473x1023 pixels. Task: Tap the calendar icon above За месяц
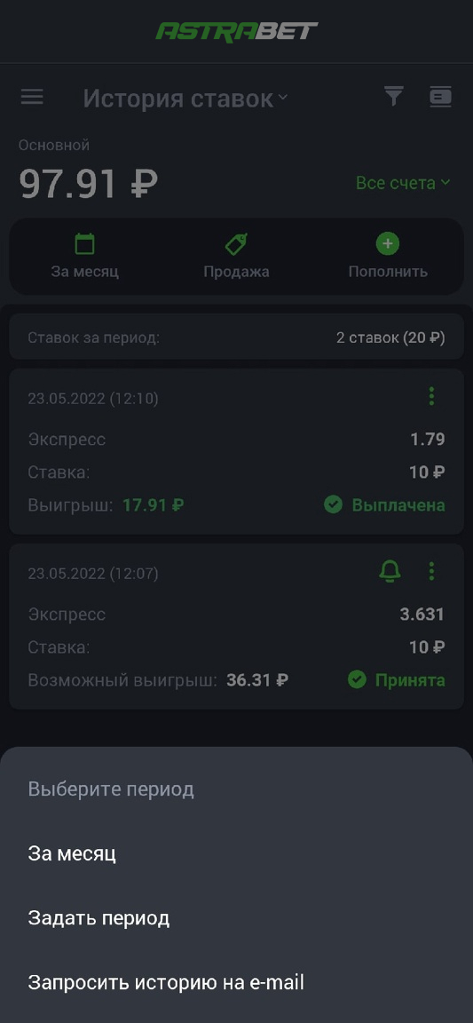(85, 244)
